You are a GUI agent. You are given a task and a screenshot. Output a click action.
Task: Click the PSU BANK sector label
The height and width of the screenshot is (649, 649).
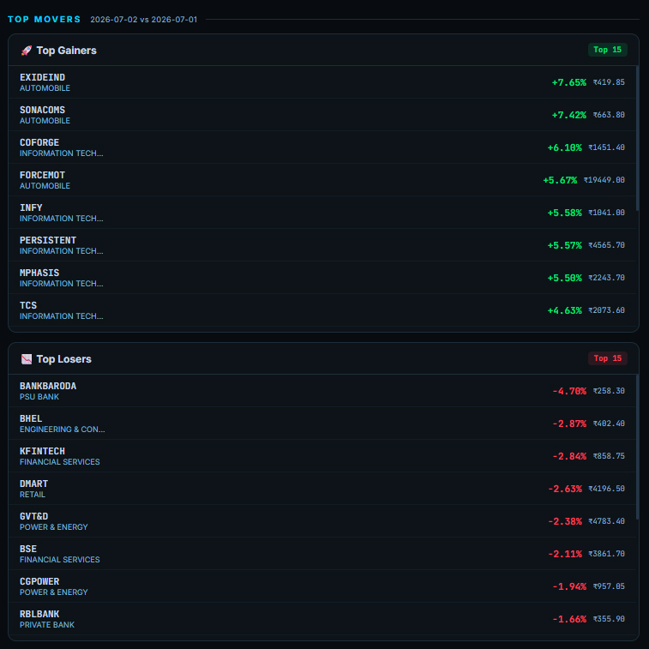pyautogui.click(x=39, y=397)
